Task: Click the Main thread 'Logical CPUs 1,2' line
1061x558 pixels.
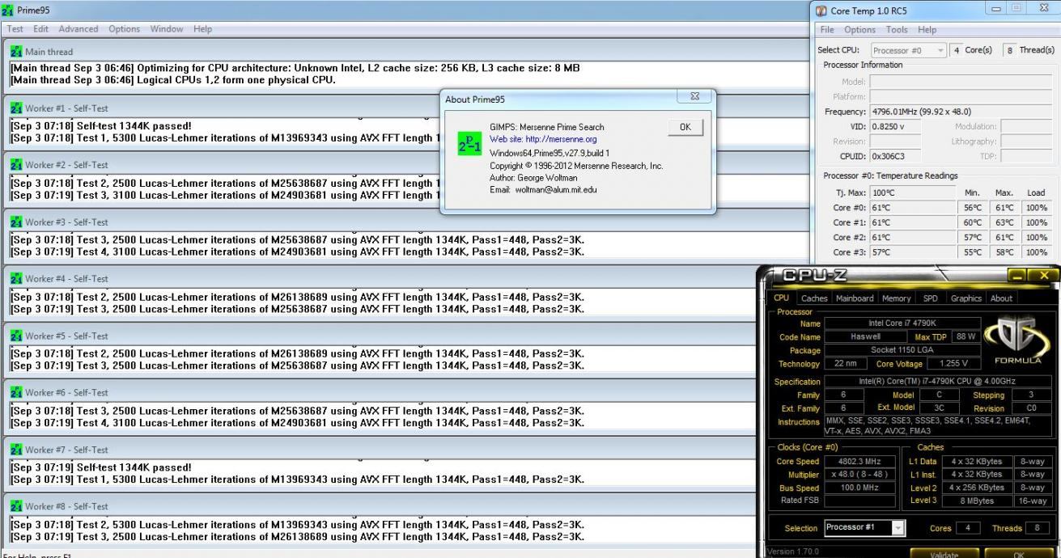Action: pos(172,79)
